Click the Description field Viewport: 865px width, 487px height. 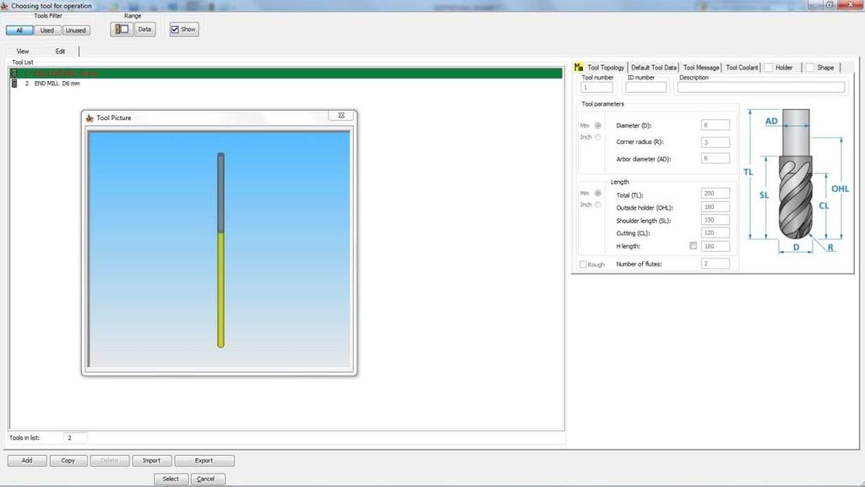(761, 87)
